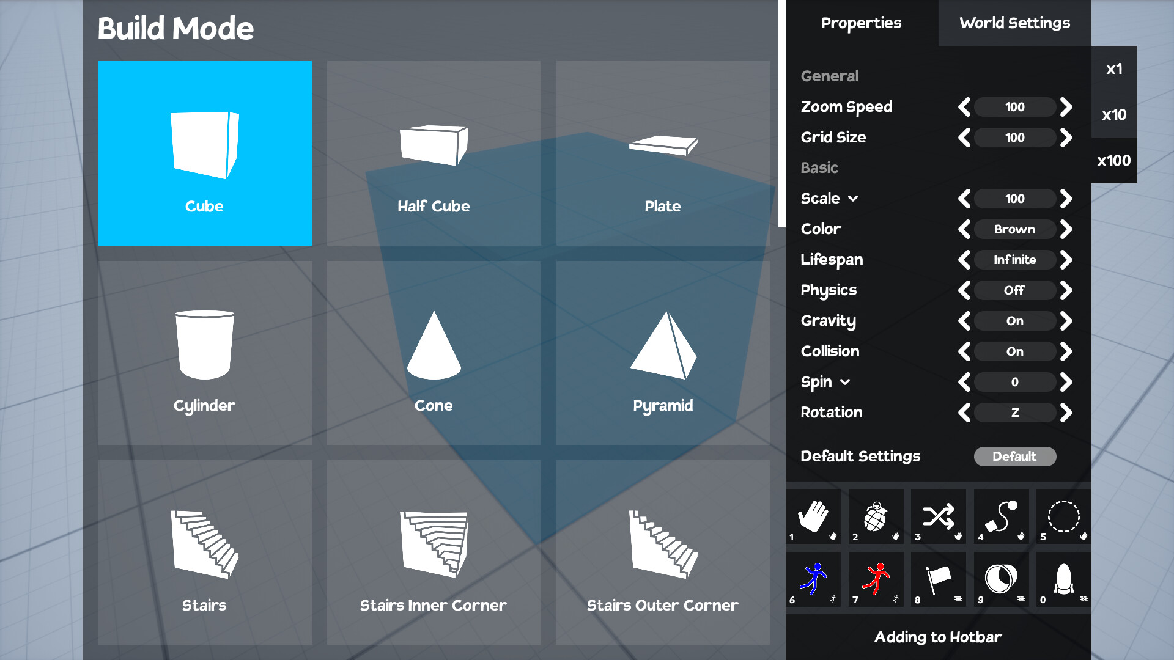The image size is (1174, 660).
Task: Select the hand tool in hotbar slot 1
Action: point(813,516)
